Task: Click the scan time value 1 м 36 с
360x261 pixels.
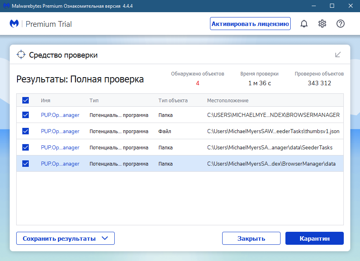Action: click(259, 83)
